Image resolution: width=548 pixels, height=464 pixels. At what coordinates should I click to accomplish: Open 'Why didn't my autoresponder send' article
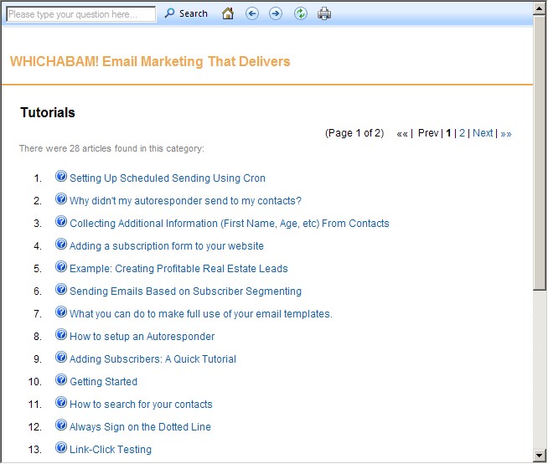185,201
